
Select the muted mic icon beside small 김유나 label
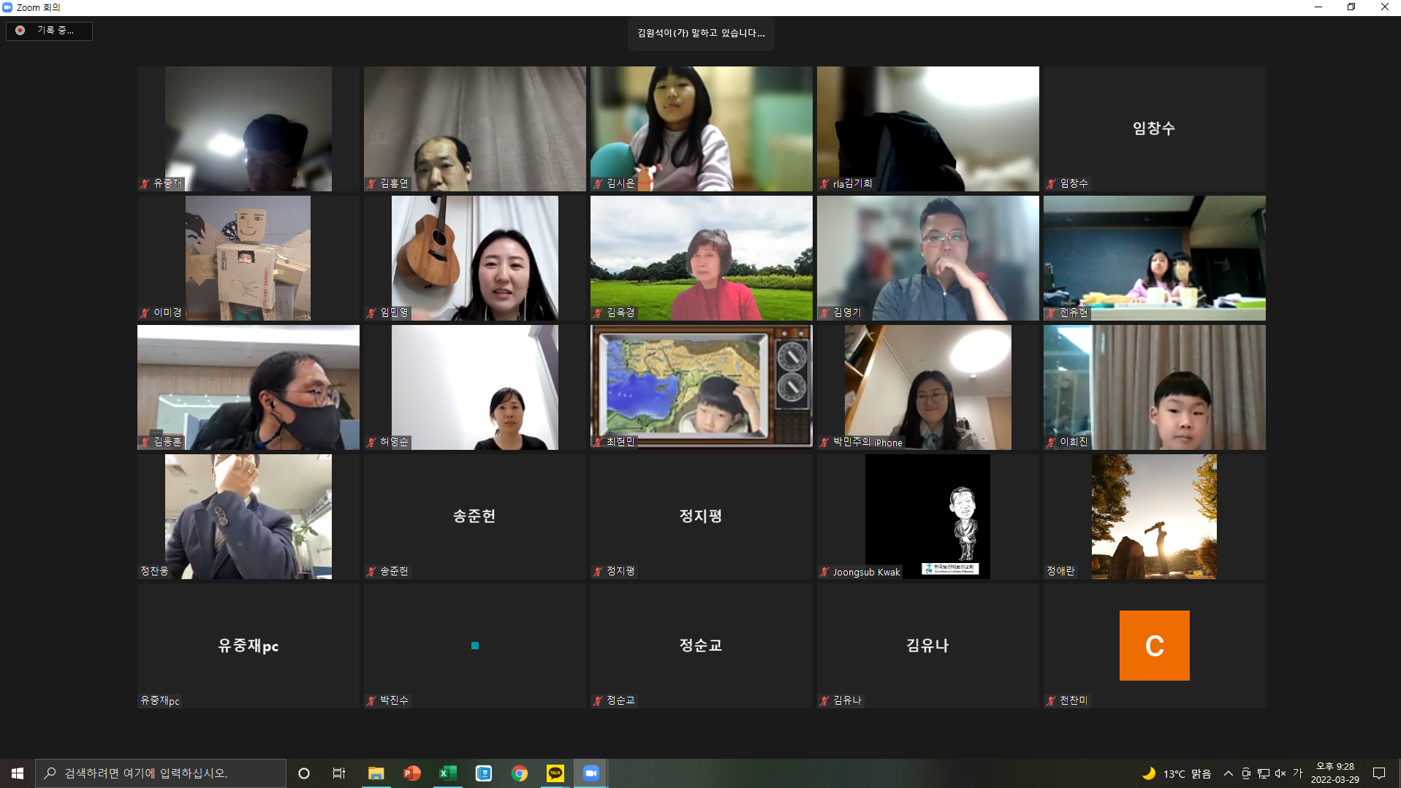click(824, 700)
